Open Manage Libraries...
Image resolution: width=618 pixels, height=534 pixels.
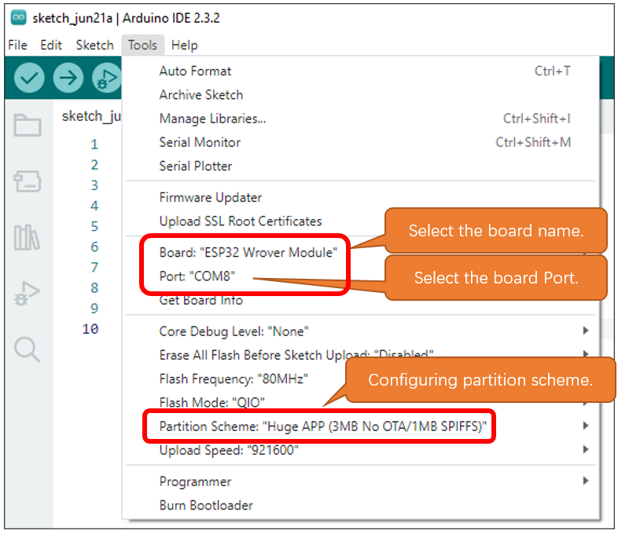(361, 119)
